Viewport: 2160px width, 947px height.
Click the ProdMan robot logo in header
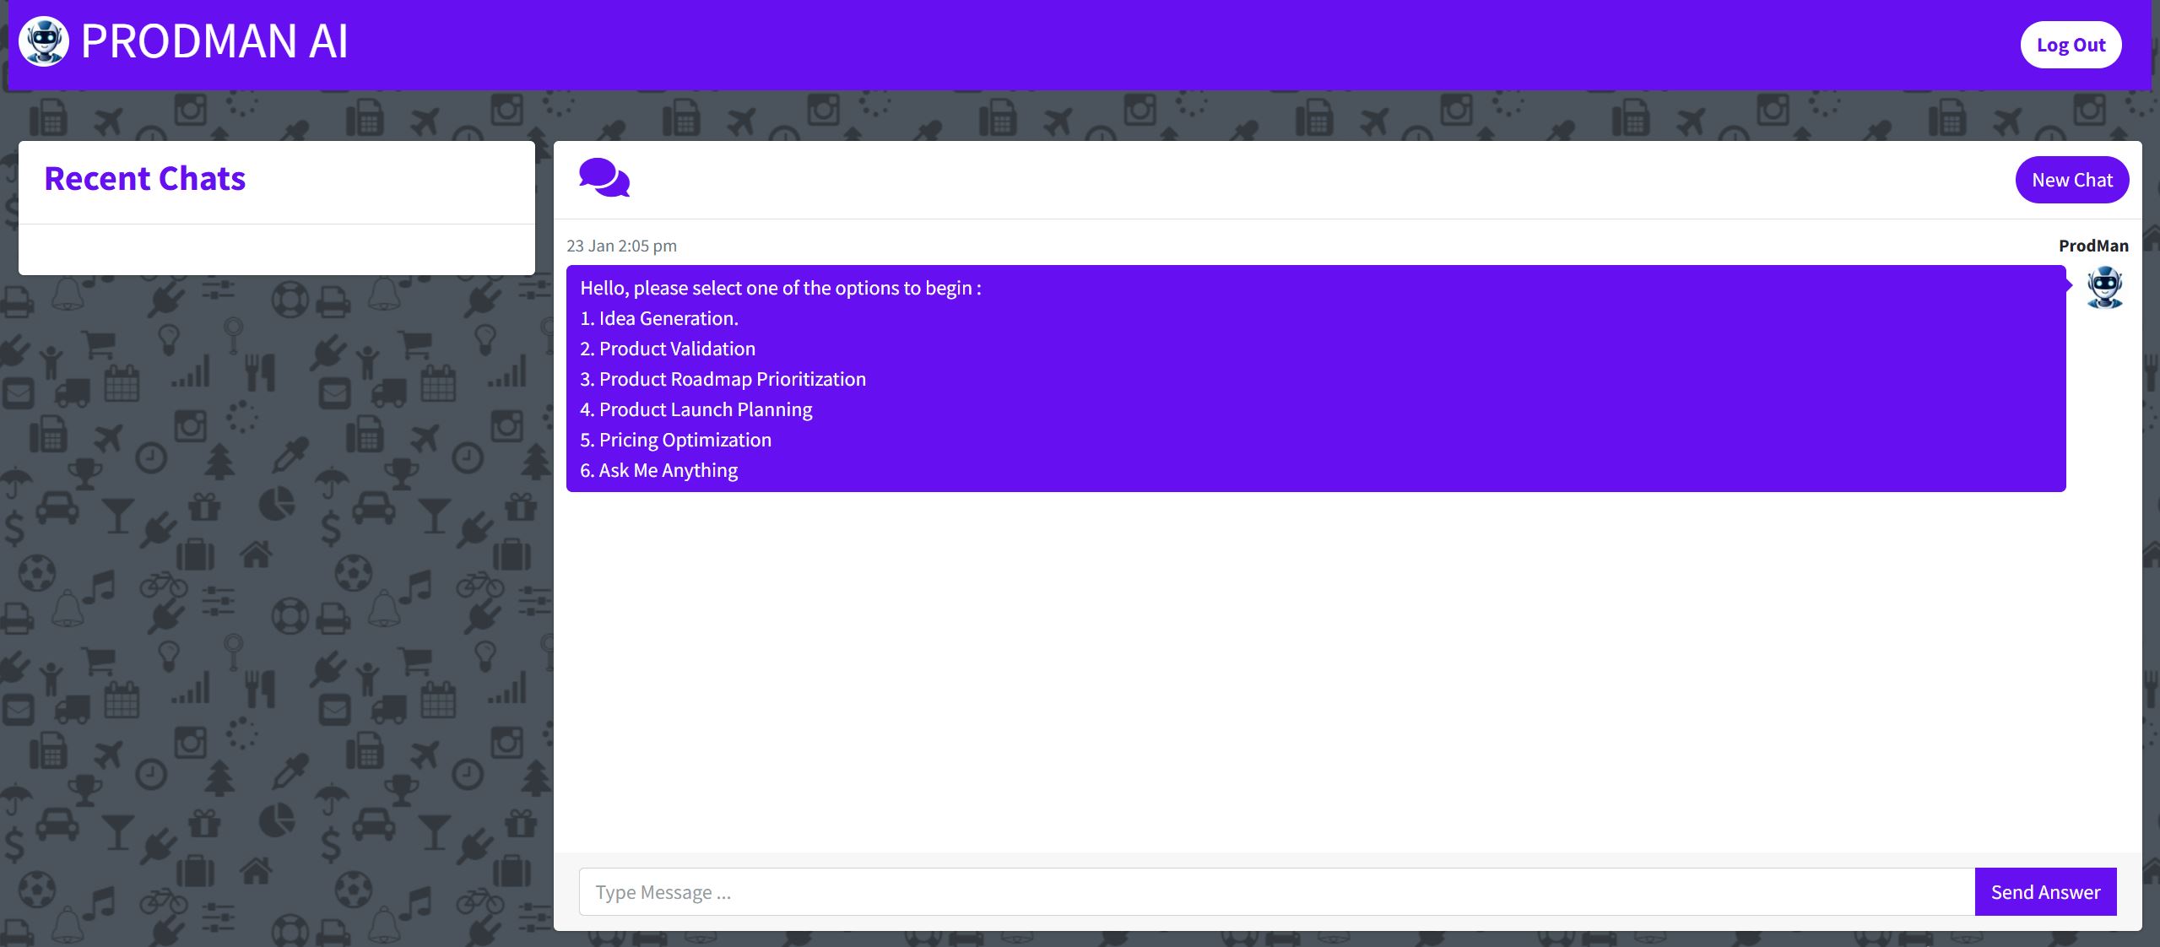pyautogui.click(x=44, y=41)
